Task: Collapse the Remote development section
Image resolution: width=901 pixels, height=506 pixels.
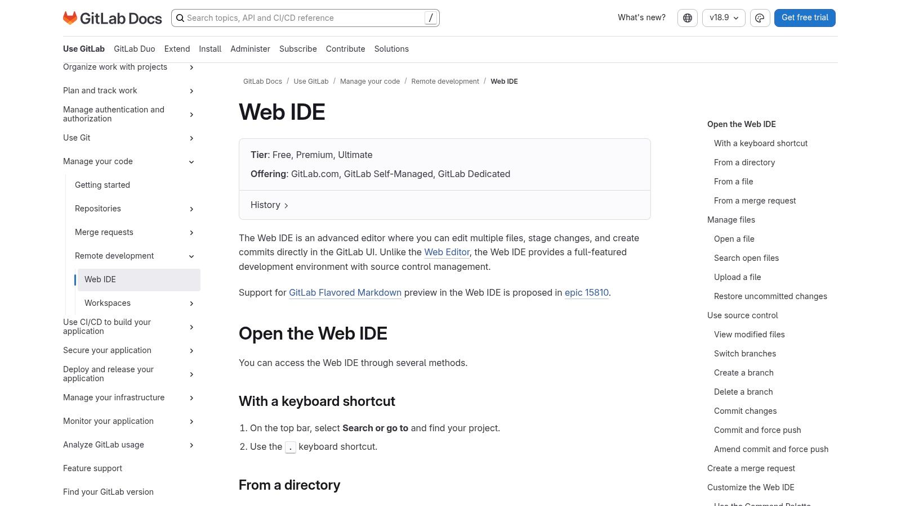Action: pyautogui.click(x=191, y=256)
